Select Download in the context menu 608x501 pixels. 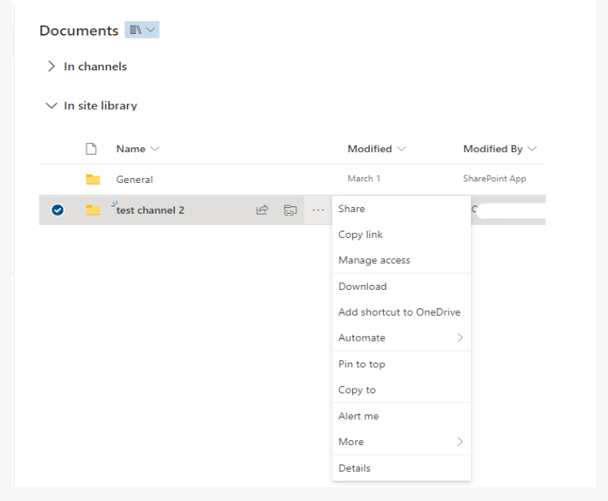tap(402, 287)
